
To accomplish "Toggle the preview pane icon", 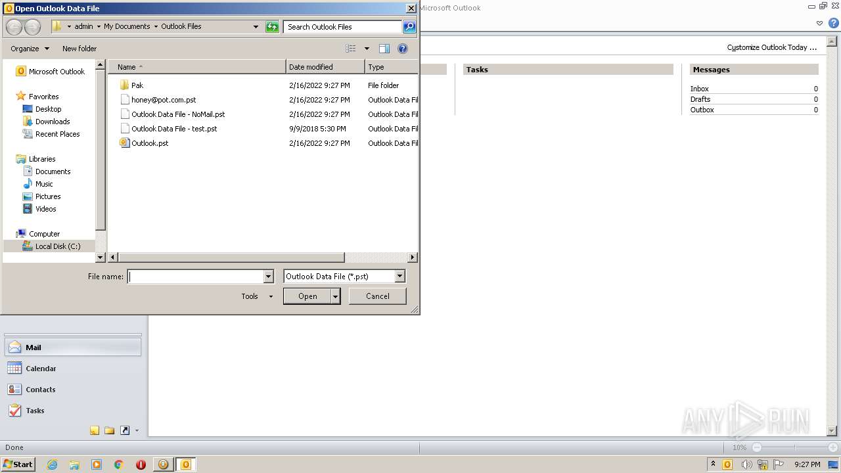I will pyautogui.click(x=384, y=49).
